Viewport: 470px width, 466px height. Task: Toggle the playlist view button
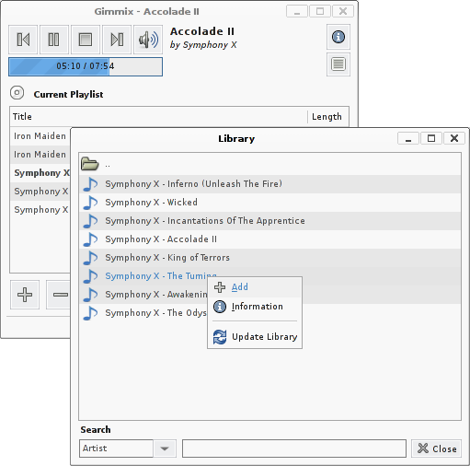[x=338, y=64]
